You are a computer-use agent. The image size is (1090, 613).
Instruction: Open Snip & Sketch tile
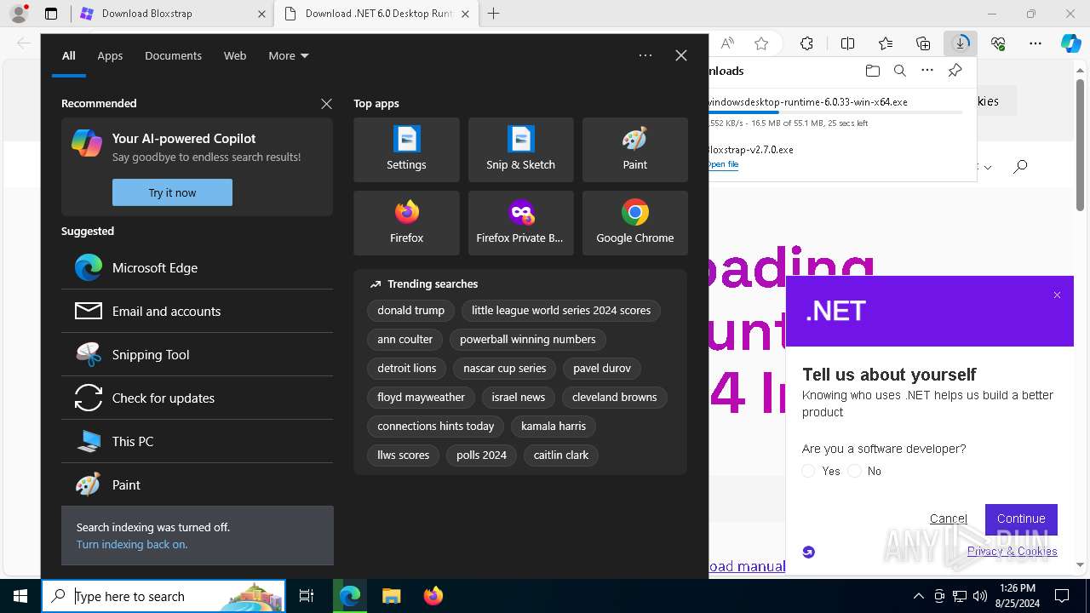click(520, 150)
